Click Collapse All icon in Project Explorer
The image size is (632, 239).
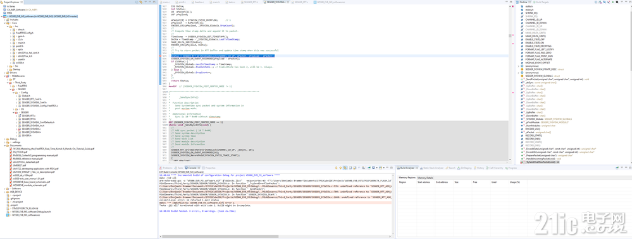(136, 3)
